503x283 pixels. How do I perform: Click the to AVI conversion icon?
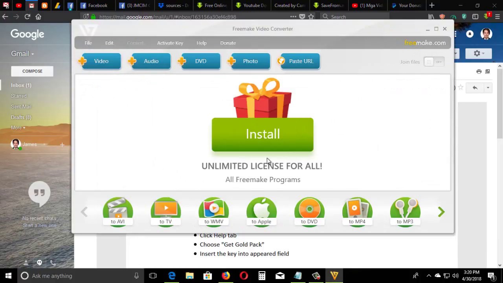click(117, 211)
